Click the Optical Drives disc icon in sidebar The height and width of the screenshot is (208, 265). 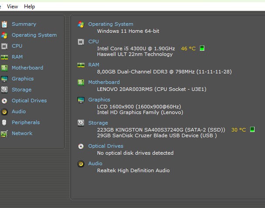coord(4,101)
